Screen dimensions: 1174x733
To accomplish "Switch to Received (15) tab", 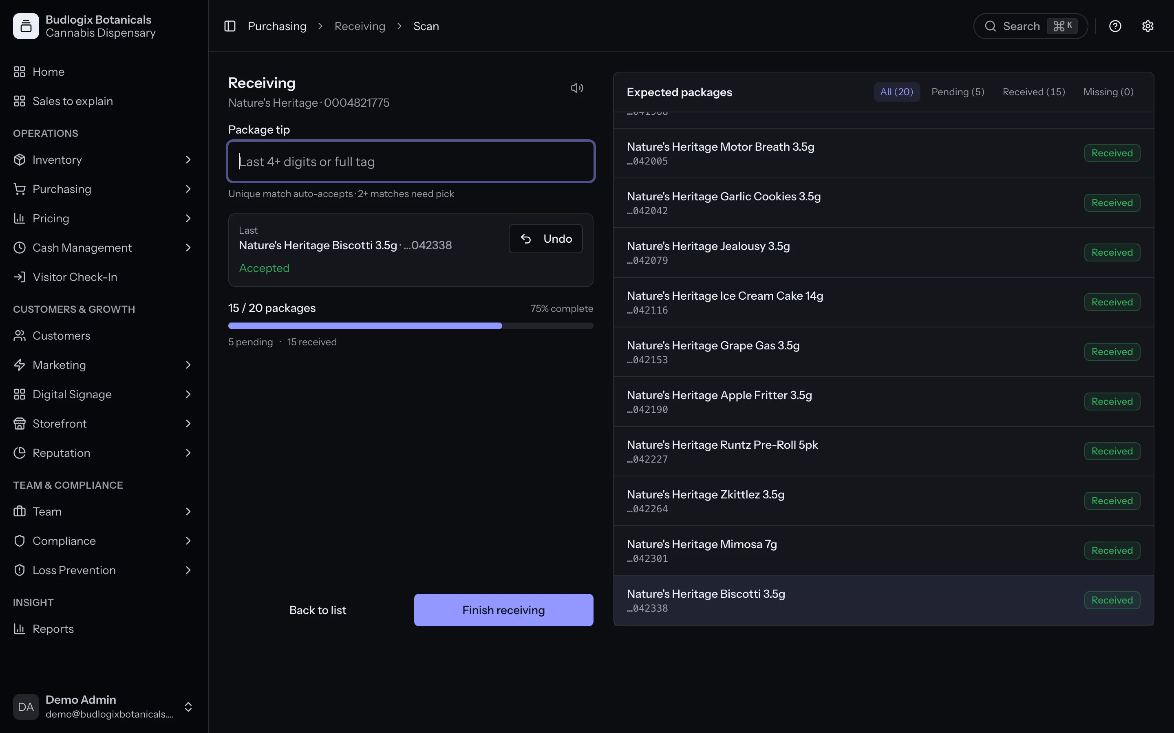I will (1034, 92).
